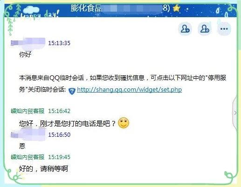241x187 pixels.
Task: Click blurred sender name at 15:13:35
Action: point(28,43)
